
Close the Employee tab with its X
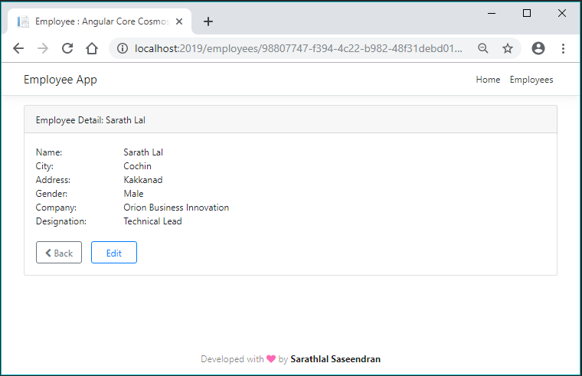pyautogui.click(x=179, y=21)
